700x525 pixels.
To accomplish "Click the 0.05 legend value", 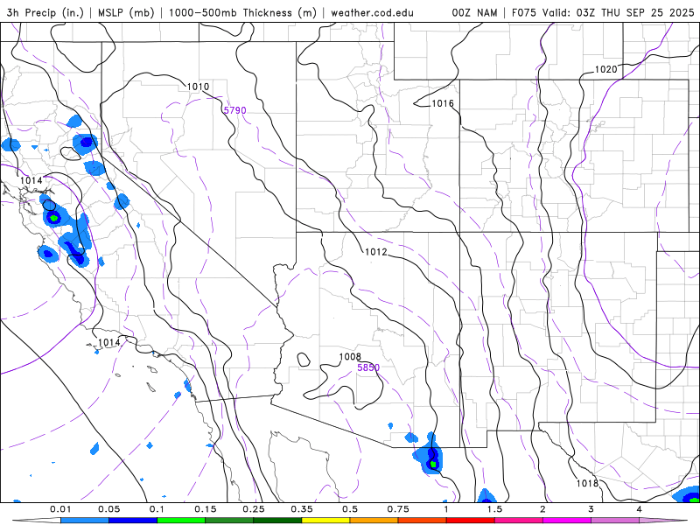I will (x=108, y=509).
